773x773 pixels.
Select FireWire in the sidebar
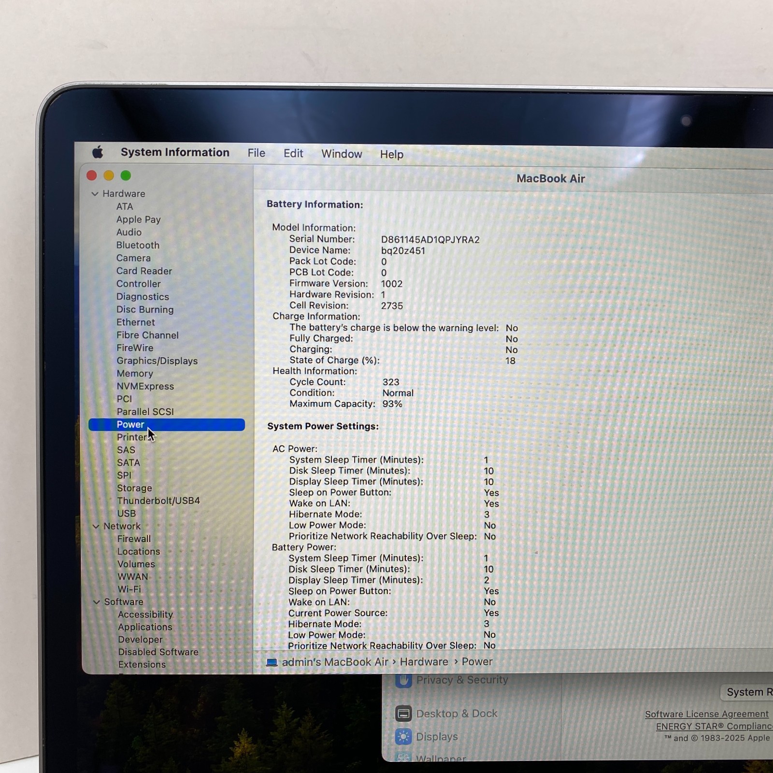(135, 348)
